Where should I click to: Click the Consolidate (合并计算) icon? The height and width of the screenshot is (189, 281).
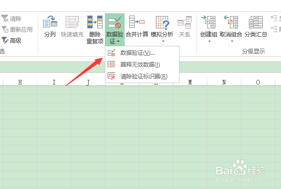pyautogui.click(x=137, y=22)
